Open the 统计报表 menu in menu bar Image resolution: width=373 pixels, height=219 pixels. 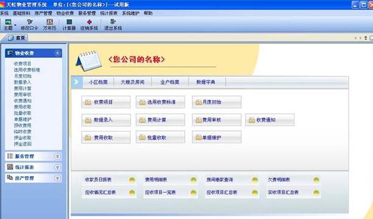pyautogui.click(x=109, y=13)
